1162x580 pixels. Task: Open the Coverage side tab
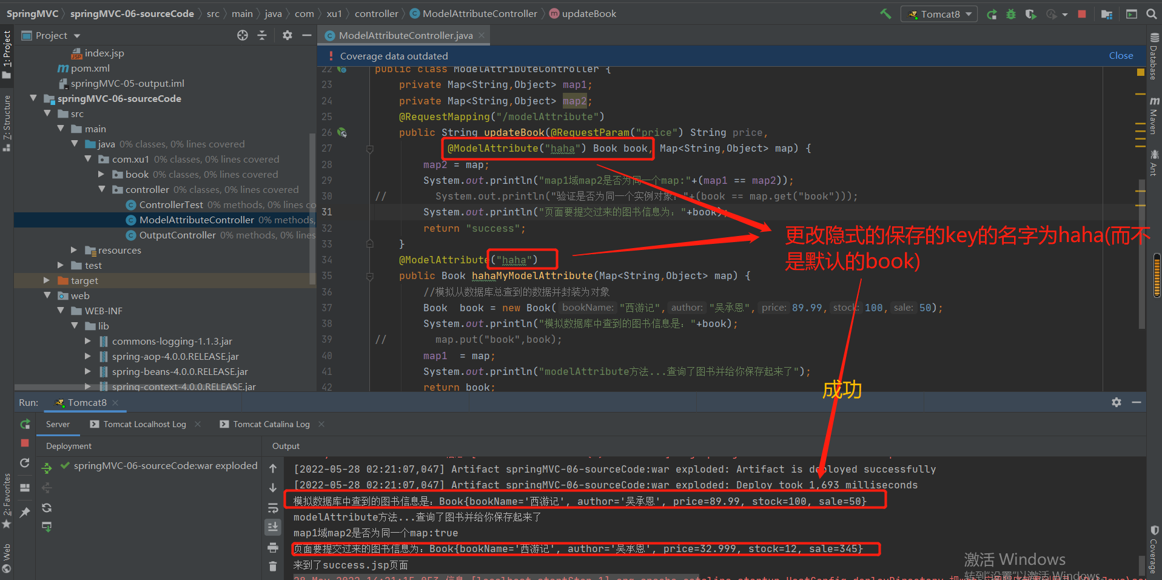point(1154,550)
